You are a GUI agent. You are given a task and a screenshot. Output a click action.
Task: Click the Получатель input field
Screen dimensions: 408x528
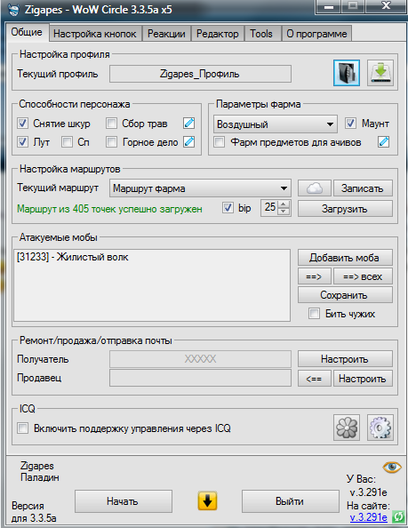200,358
